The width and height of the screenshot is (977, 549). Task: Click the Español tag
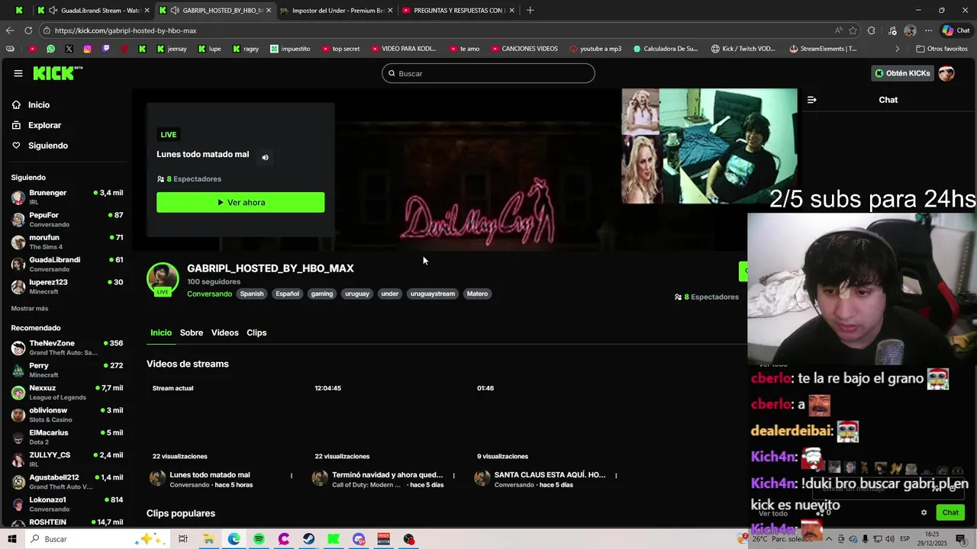click(x=287, y=294)
